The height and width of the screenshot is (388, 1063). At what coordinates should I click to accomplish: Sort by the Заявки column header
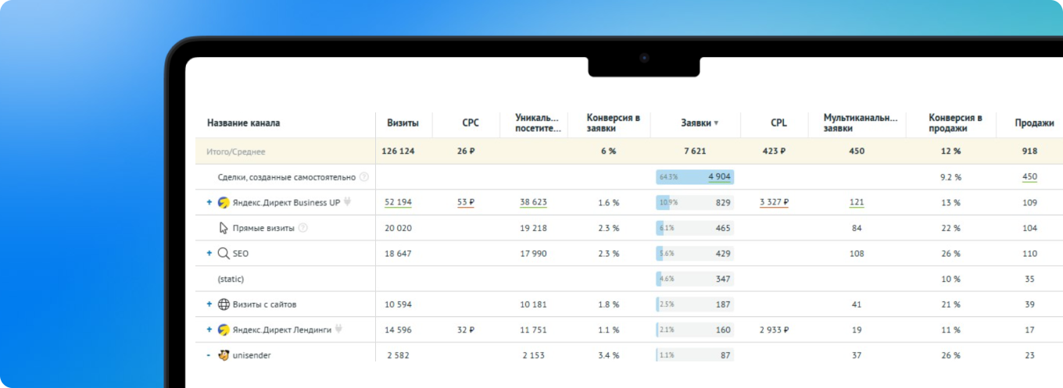[x=700, y=123]
